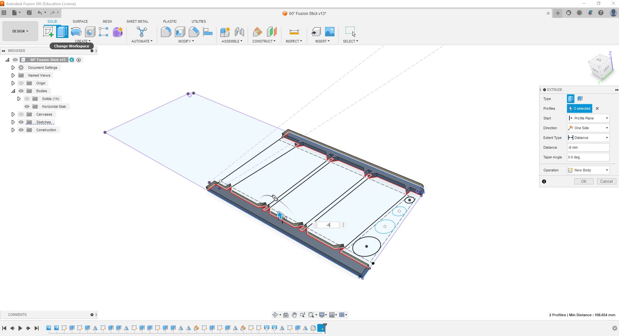The width and height of the screenshot is (619, 336).
Task: Click the Create Sketch tool icon
Action: (48, 32)
